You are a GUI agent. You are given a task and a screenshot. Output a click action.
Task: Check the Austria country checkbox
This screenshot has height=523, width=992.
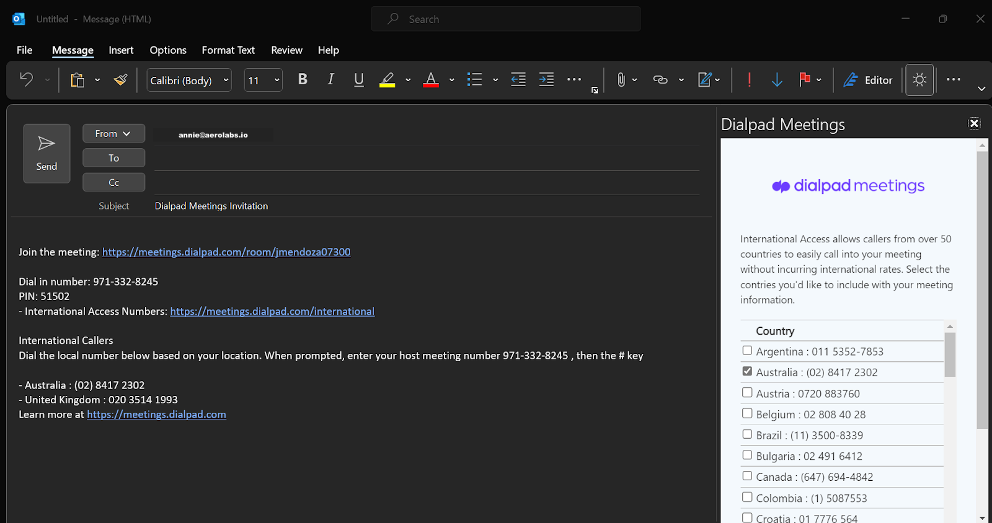(x=747, y=392)
